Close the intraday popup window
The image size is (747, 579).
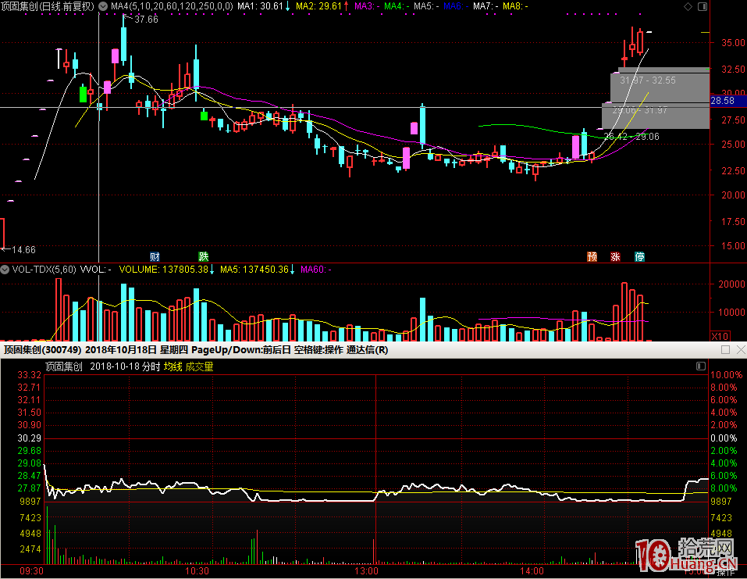click(739, 350)
